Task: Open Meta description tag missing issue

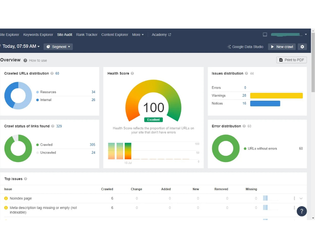Action: click(43, 210)
